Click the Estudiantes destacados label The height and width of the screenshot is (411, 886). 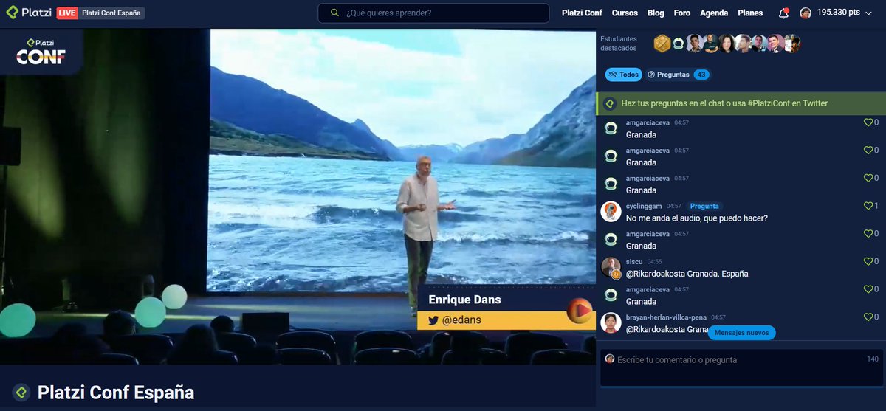click(619, 44)
